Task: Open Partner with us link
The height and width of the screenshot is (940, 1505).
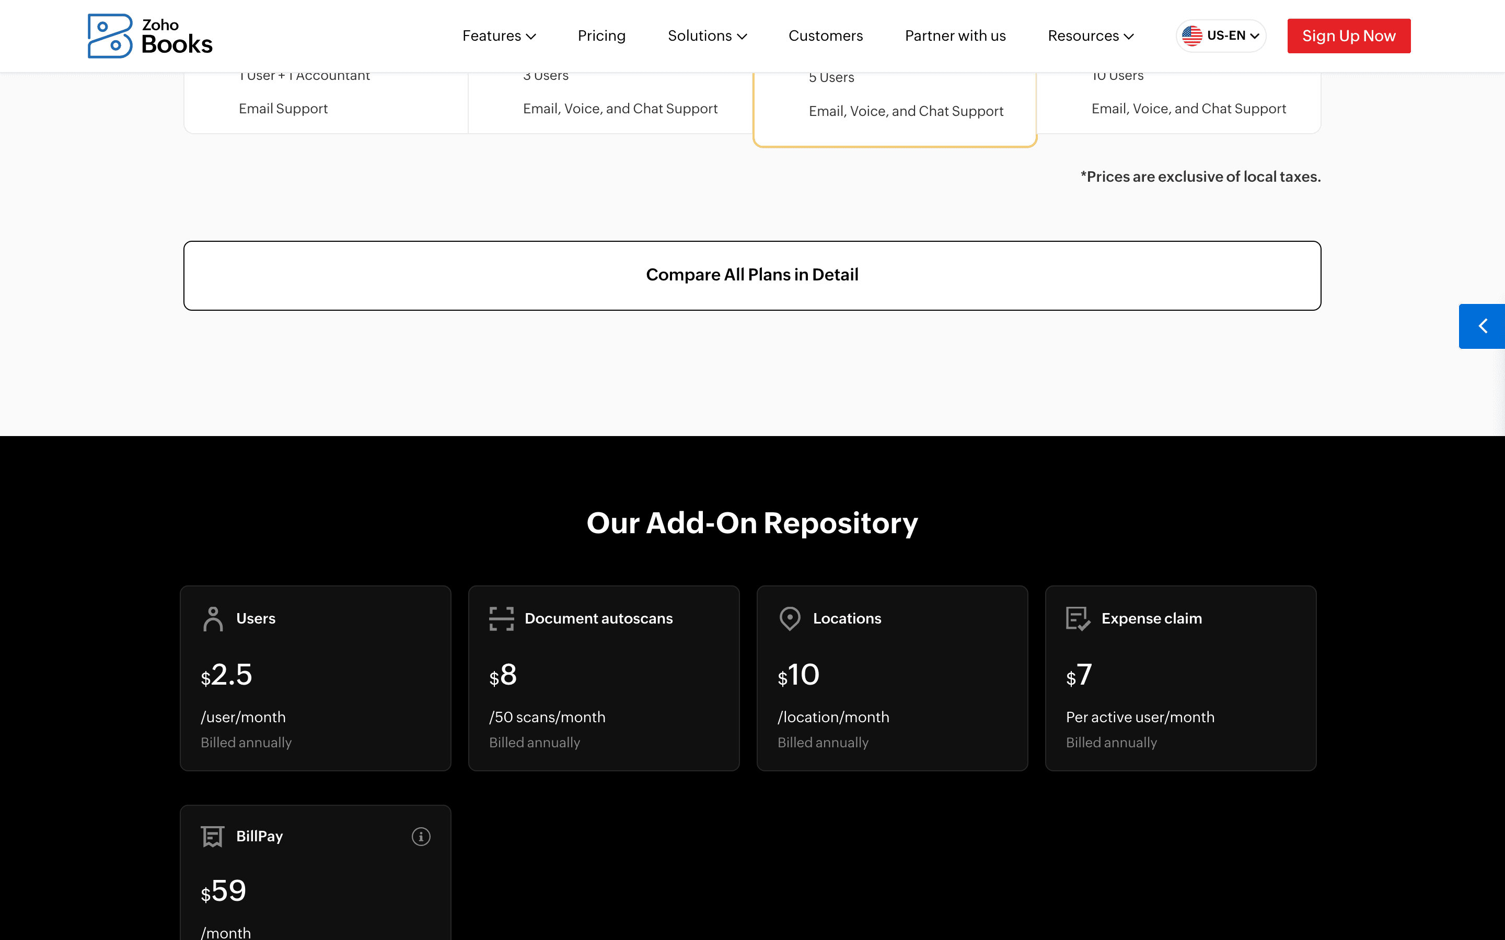Action: point(955,36)
